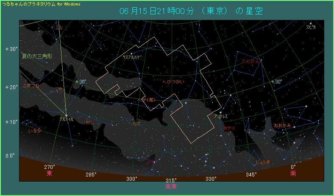The height and width of the screenshot is (196, 334).
Task: Click the おおかみ constellation label
Action: [x=282, y=125]
